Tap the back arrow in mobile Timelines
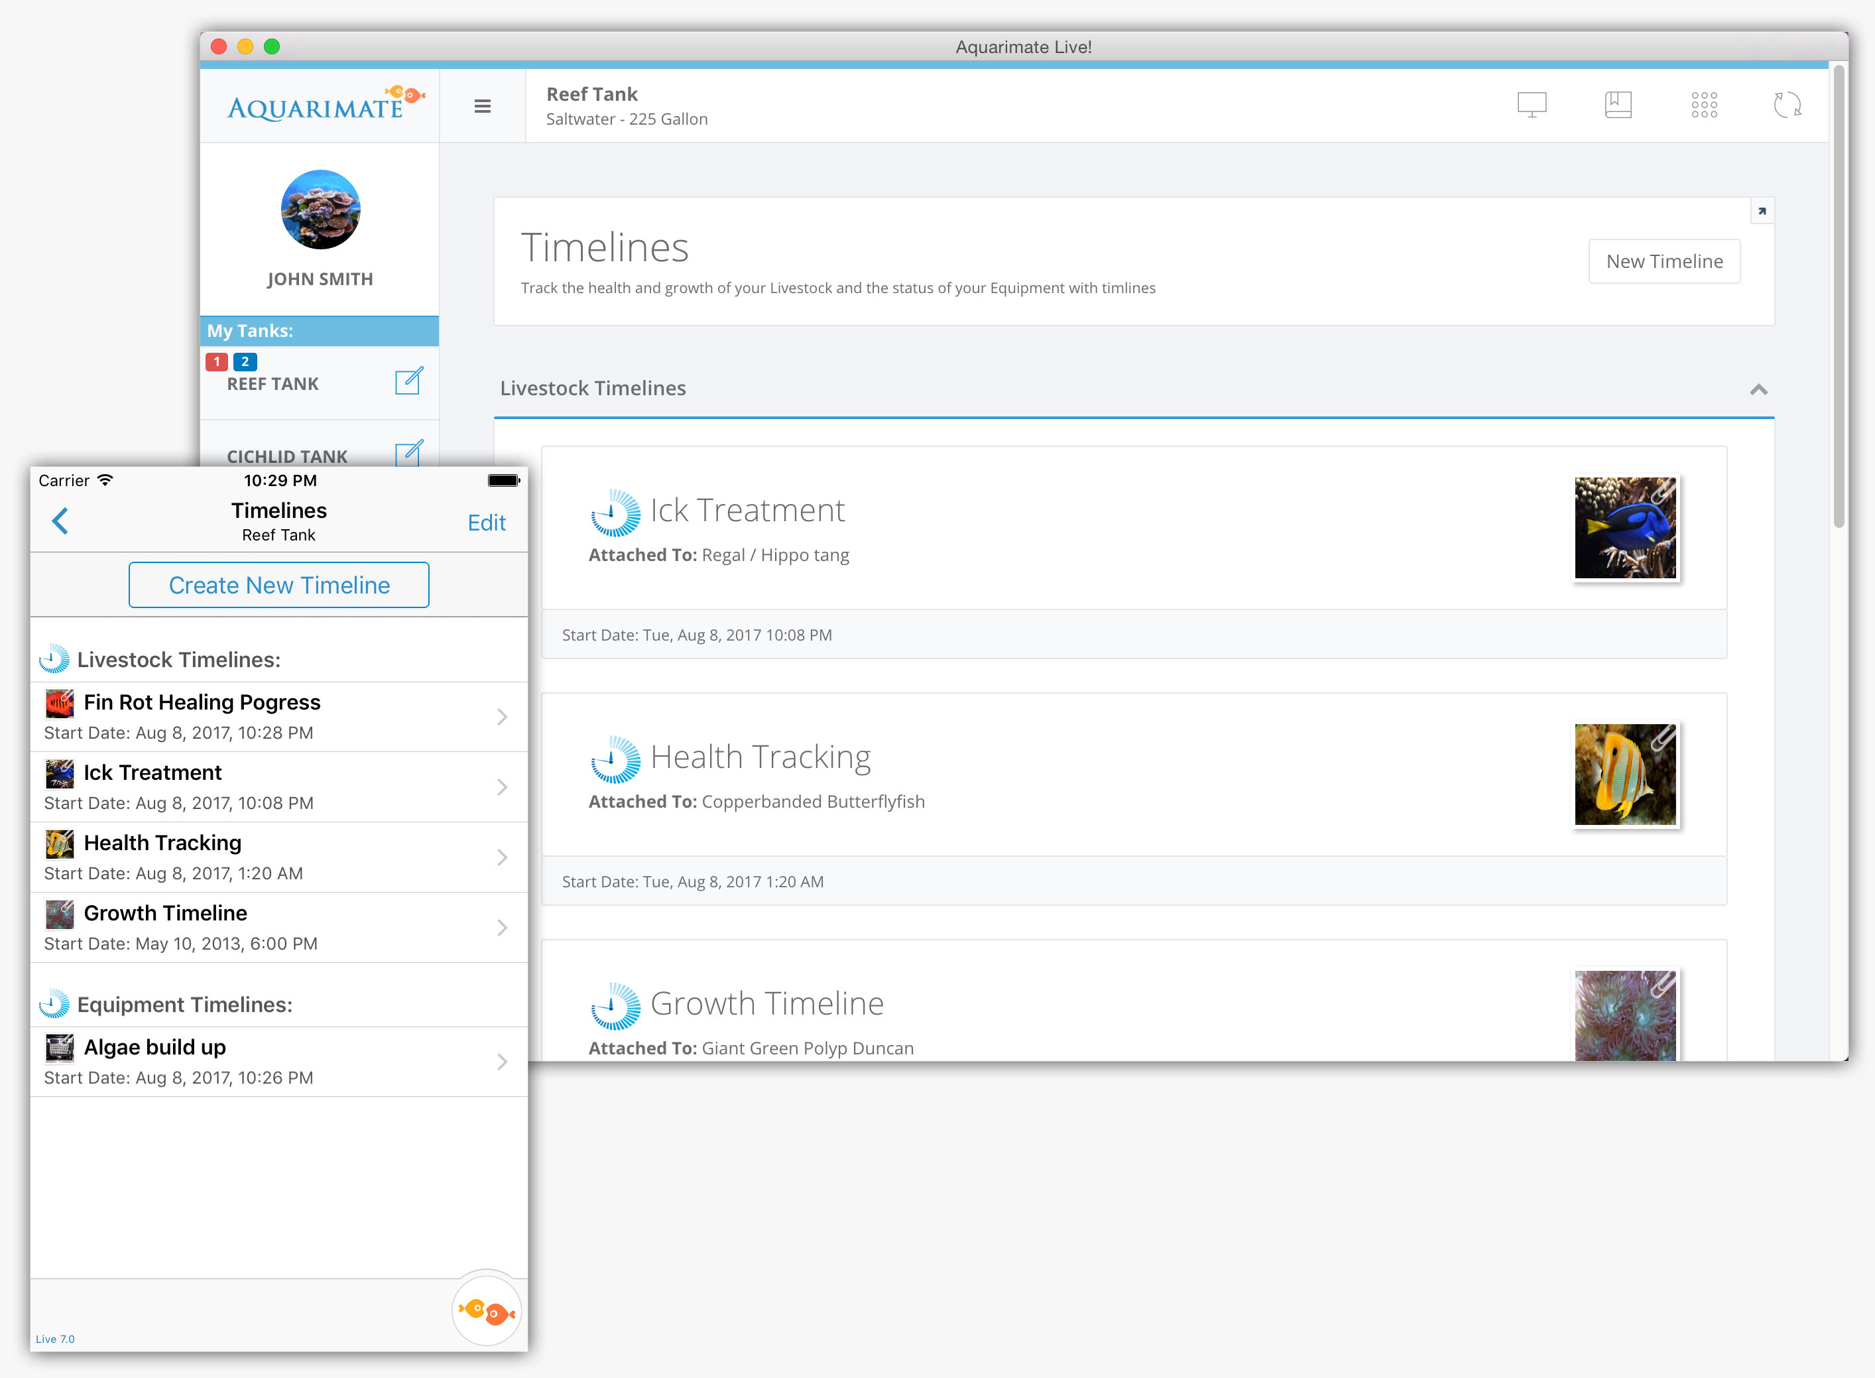1875x1378 pixels. point(60,521)
